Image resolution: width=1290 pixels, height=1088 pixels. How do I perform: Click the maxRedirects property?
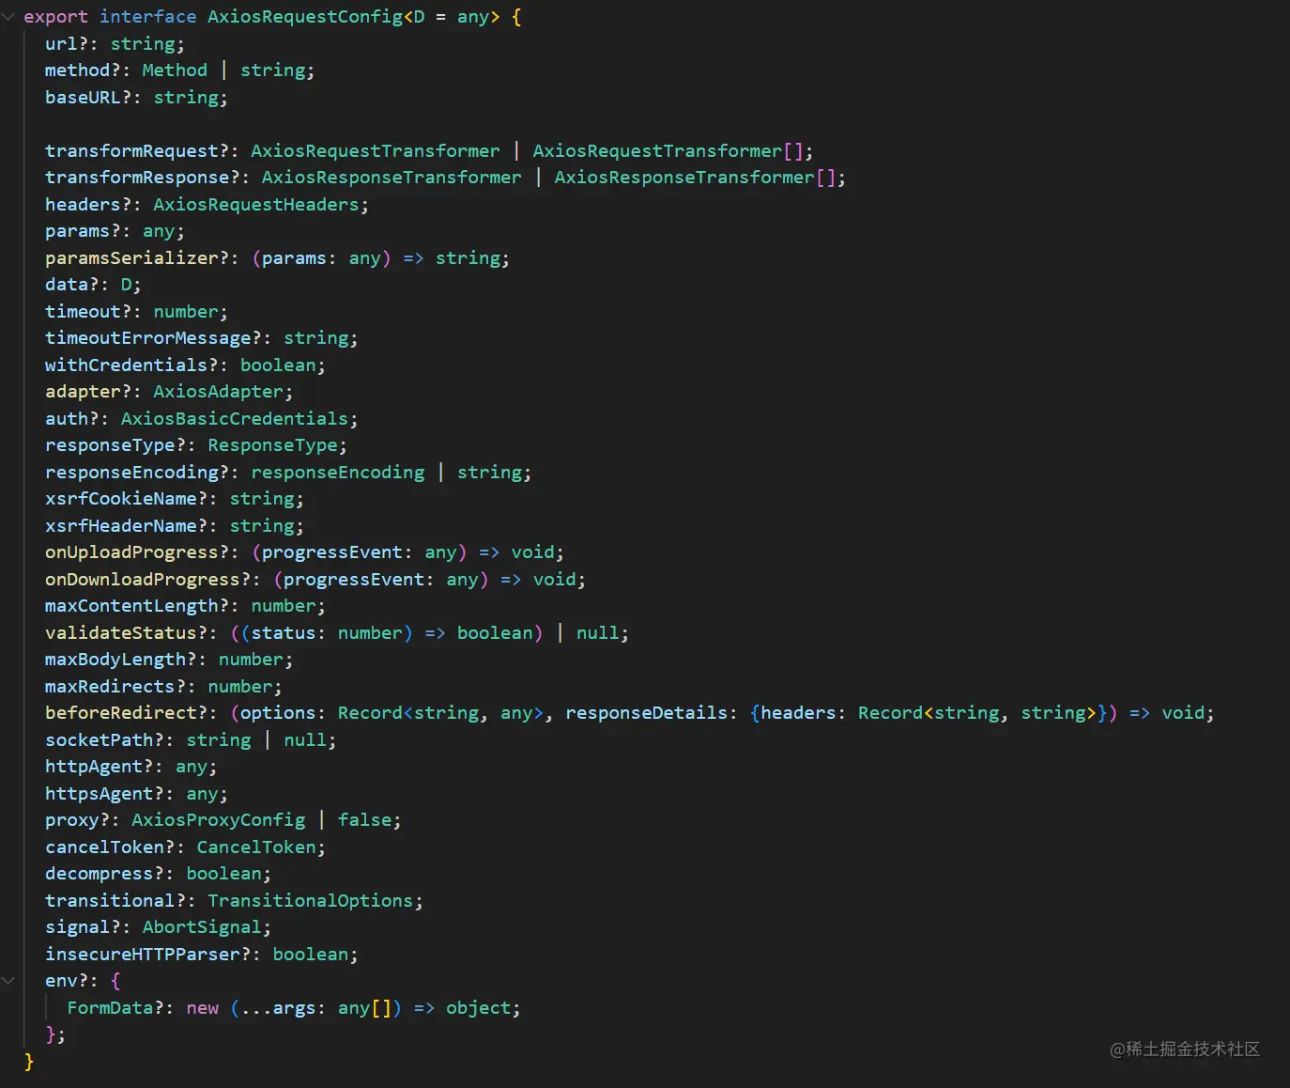(110, 687)
